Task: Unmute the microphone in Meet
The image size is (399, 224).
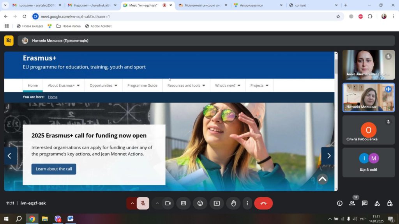Action: pos(143,203)
